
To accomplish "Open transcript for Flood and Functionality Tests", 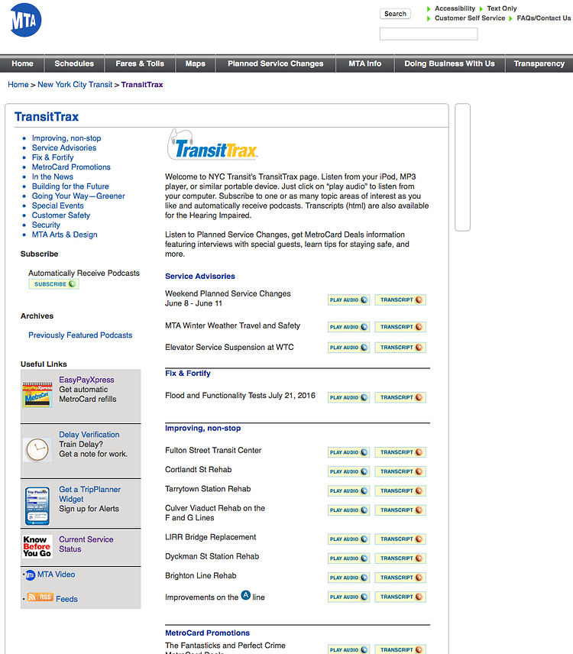I will tap(400, 397).
